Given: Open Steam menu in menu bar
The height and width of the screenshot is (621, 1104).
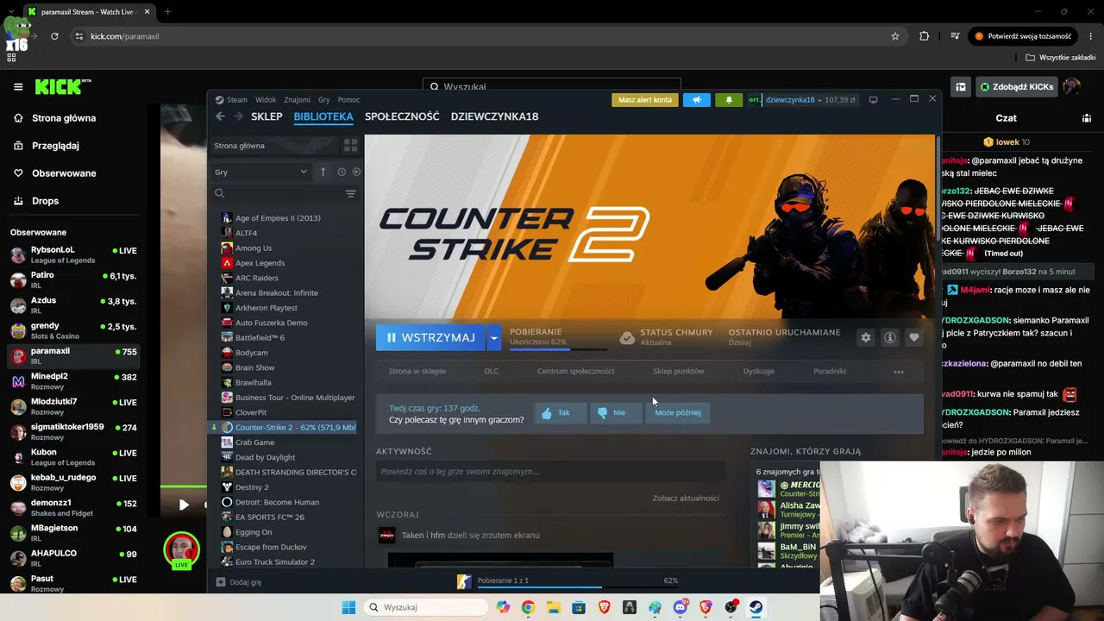Looking at the screenshot, I should pyautogui.click(x=231, y=100).
